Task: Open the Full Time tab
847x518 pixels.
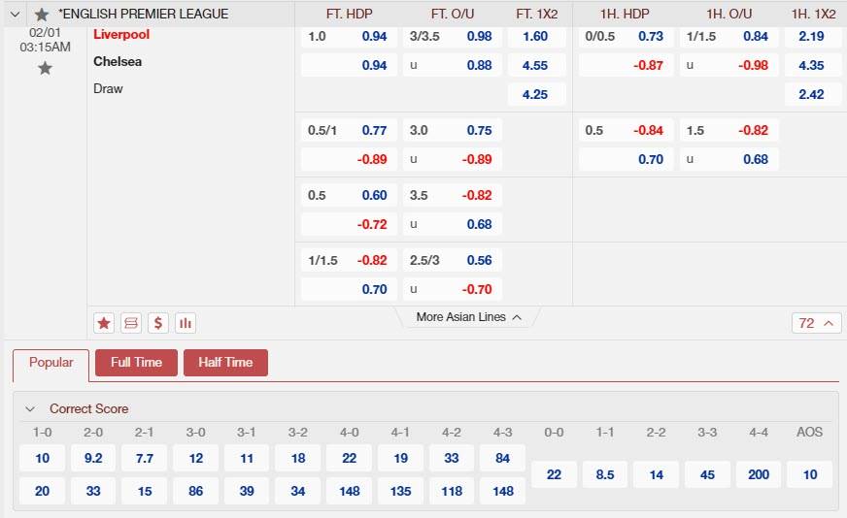Action: tap(136, 363)
